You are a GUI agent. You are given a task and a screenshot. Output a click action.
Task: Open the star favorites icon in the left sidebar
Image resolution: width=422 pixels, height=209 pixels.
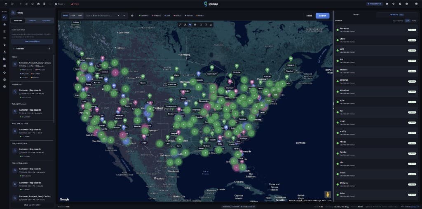(x=4, y=24)
